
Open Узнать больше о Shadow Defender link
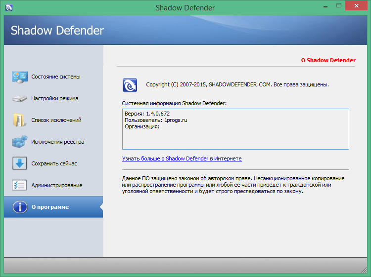[x=182, y=158]
